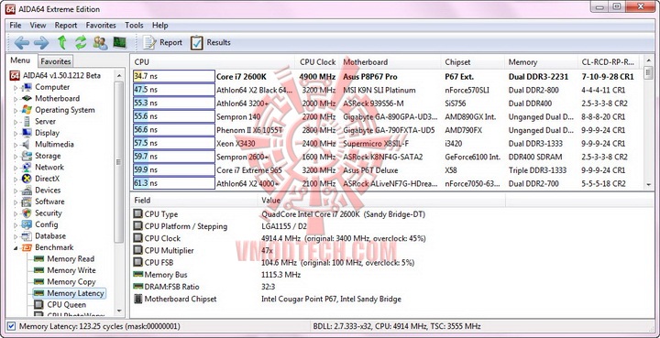Screen dimensions: 660x338
Task: Select the DirectX icon in tree
Action: pyautogui.click(x=27, y=179)
